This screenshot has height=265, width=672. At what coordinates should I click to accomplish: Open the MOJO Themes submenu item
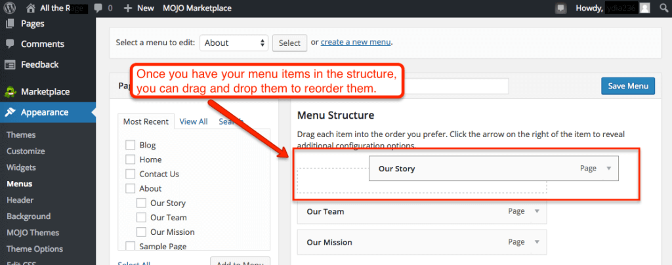33,232
